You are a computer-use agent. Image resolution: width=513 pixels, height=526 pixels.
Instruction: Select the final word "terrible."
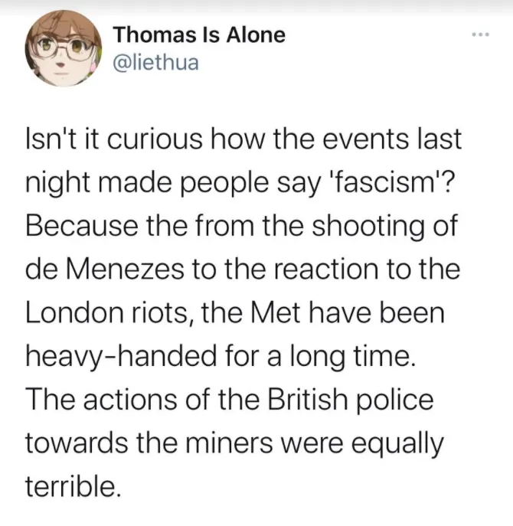(x=73, y=486)
